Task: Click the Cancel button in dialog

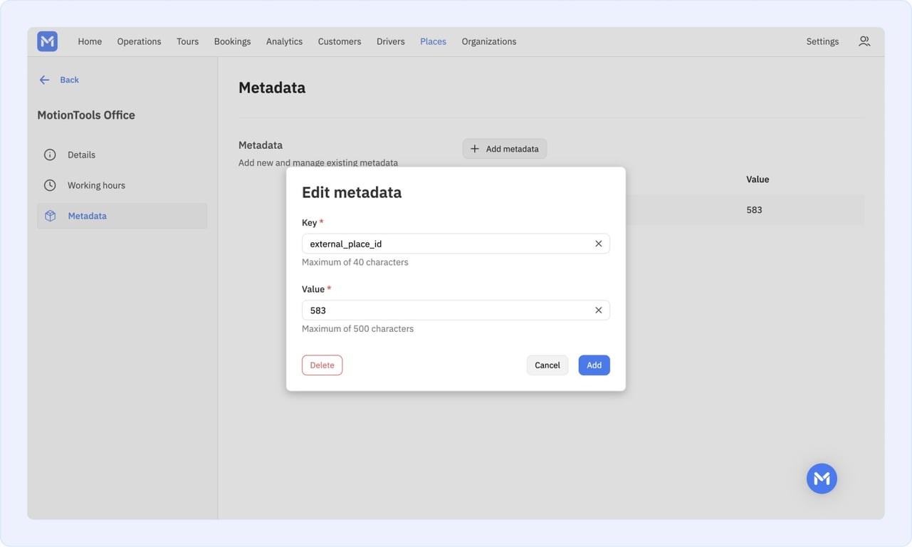Action: click(x=547, y=365)
